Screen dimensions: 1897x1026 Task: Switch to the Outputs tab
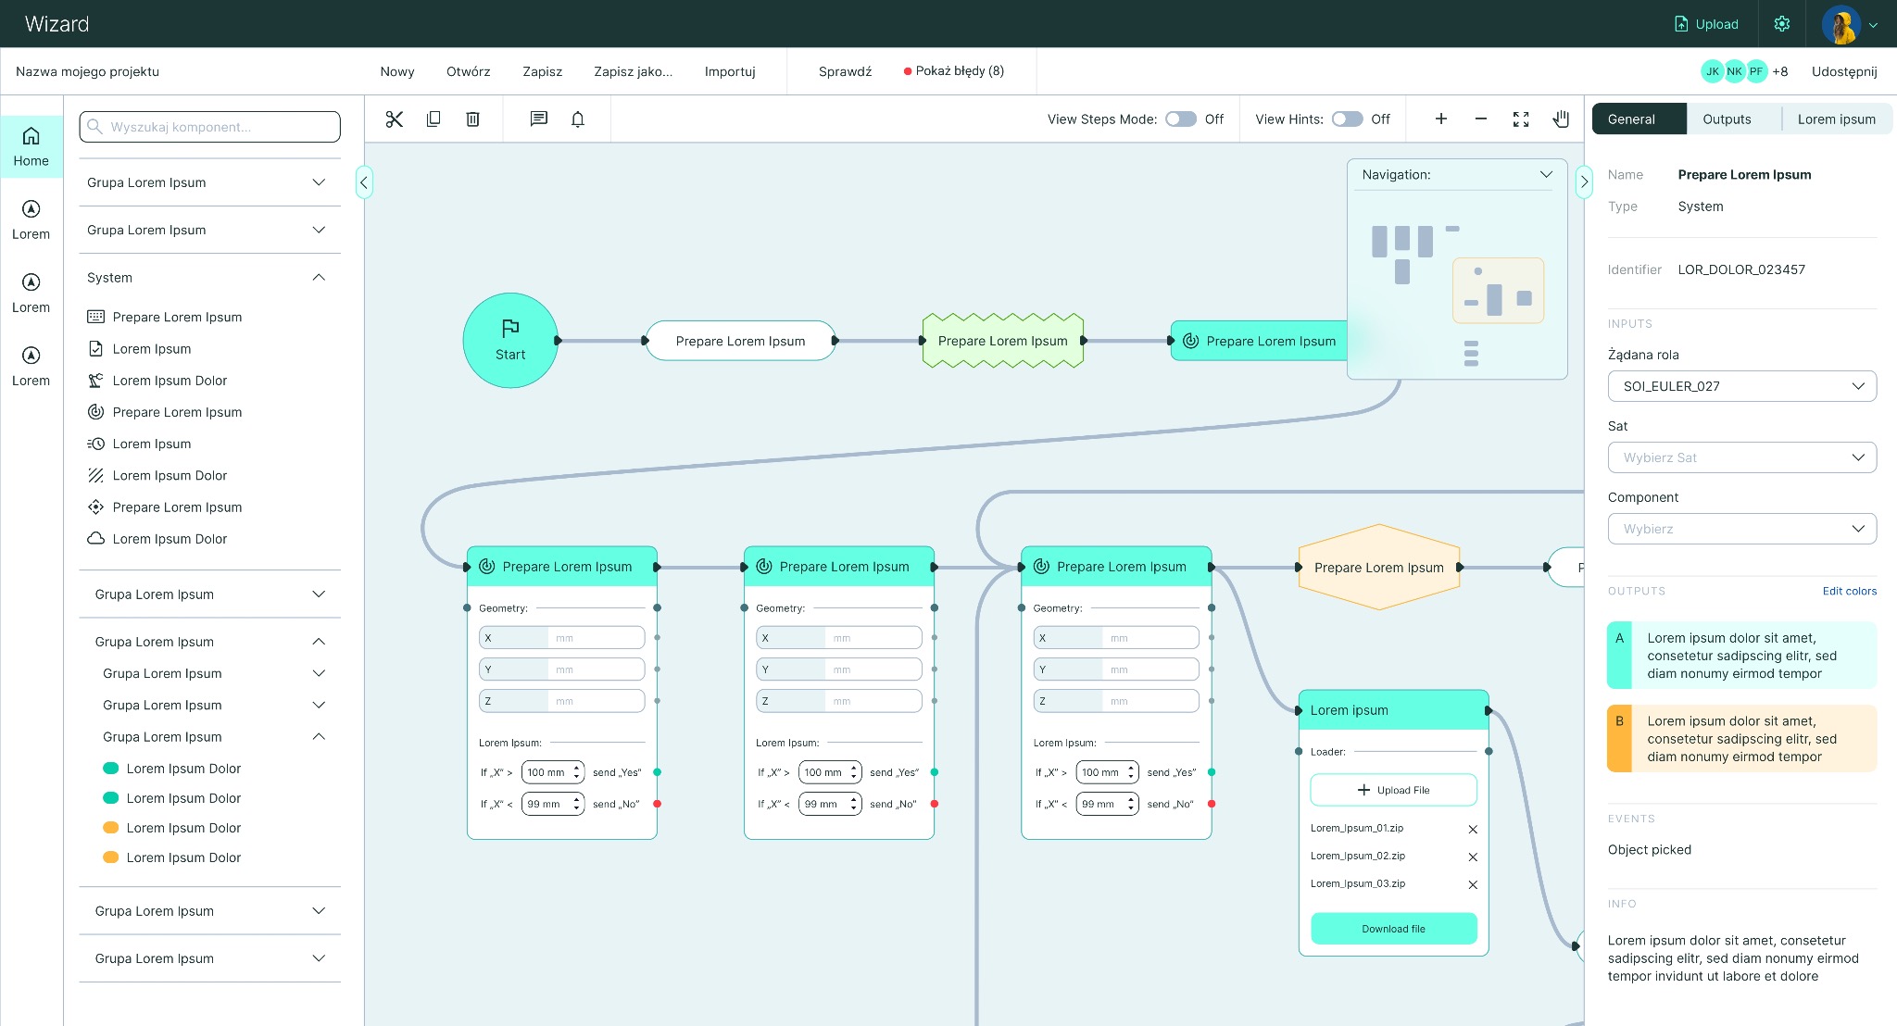click(1727, 119)
